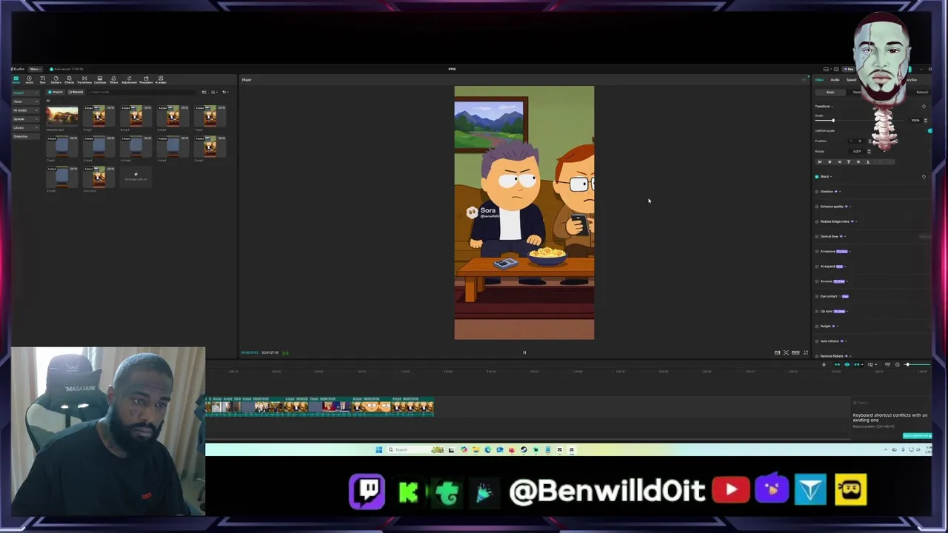The image size is (948, 533).
Task: Open the Media panel in CapCut
Action: pyautogui.click(x=16, y=79)
